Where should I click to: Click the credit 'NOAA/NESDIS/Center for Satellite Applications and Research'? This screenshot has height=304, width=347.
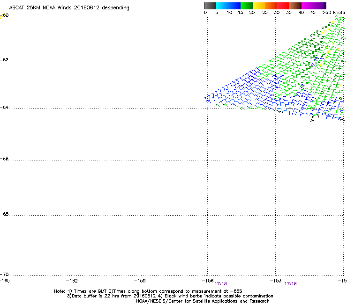pyautogui.click(x=203, y=301)
